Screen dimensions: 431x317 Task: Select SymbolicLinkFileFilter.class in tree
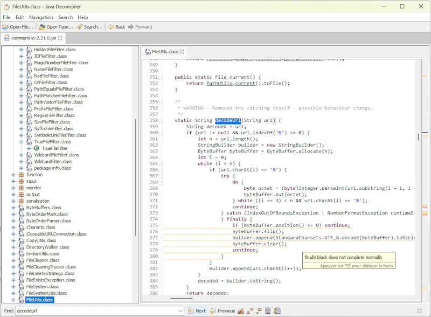[x=60, y=135]
